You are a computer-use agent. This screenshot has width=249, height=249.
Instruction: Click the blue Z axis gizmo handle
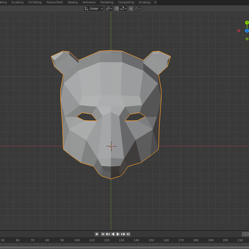(x=247, y=31)
